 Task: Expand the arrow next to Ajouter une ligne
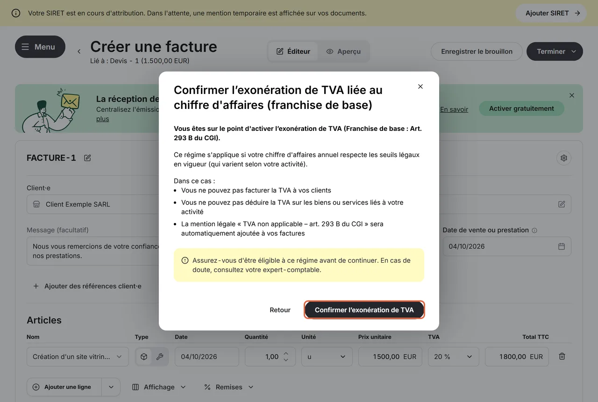[111, 387]
